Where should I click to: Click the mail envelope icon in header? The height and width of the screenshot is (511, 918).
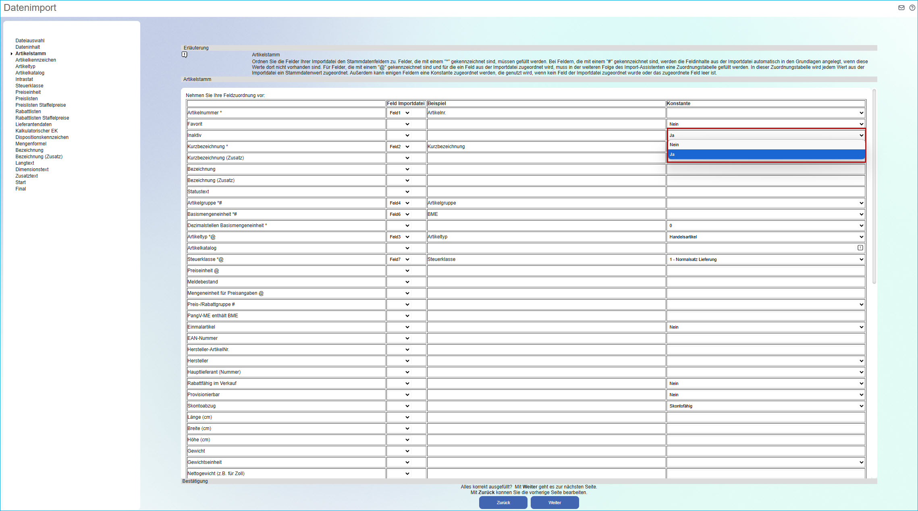click(901, 8)
